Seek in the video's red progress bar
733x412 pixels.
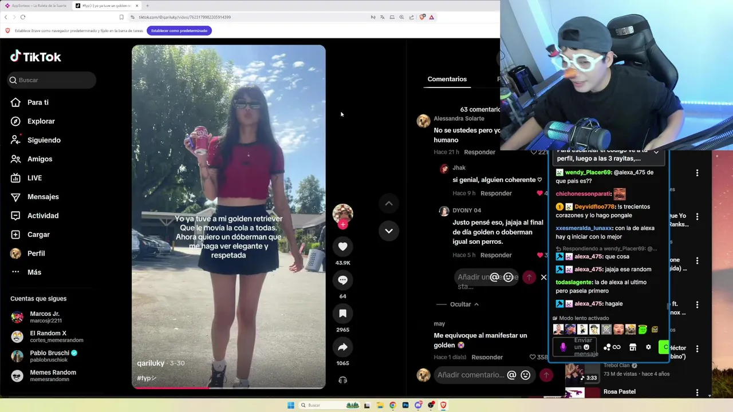coord(228,387)
